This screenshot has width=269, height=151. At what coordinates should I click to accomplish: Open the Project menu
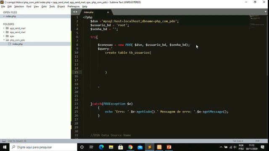pyautogui.click(x=61, y=7)
